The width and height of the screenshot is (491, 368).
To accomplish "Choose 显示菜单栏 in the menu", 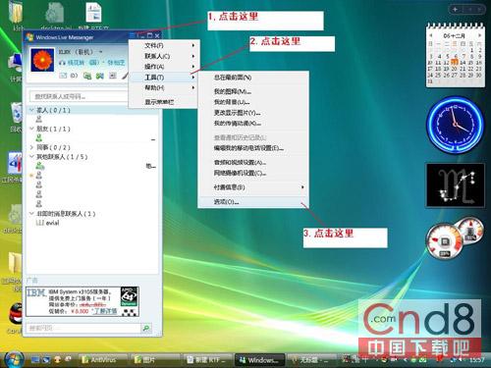I will point(164,102).
